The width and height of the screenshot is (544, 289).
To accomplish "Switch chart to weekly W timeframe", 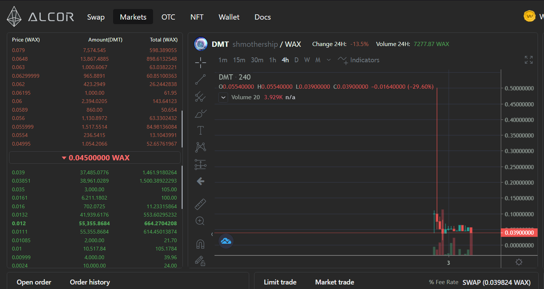I will (307, 60).
